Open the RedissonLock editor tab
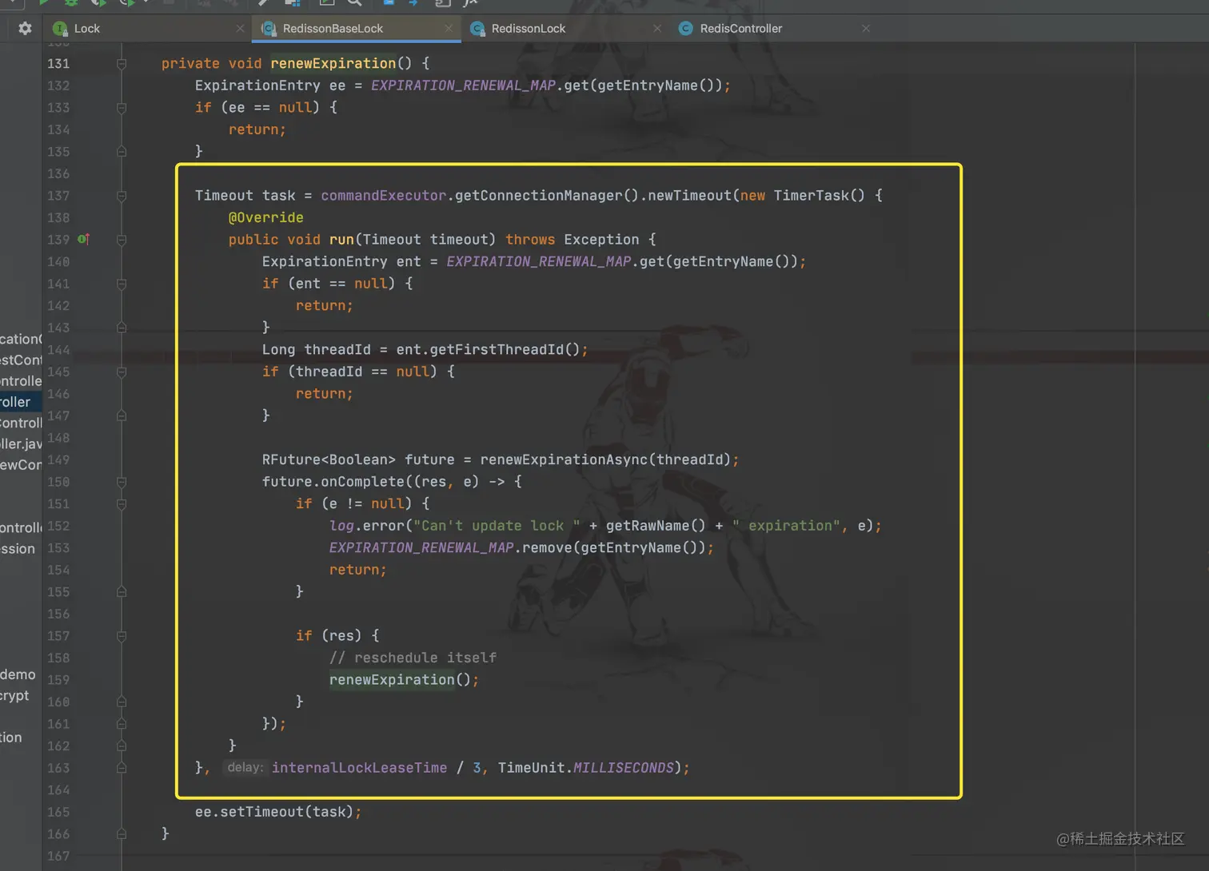 tap(529, 28)
